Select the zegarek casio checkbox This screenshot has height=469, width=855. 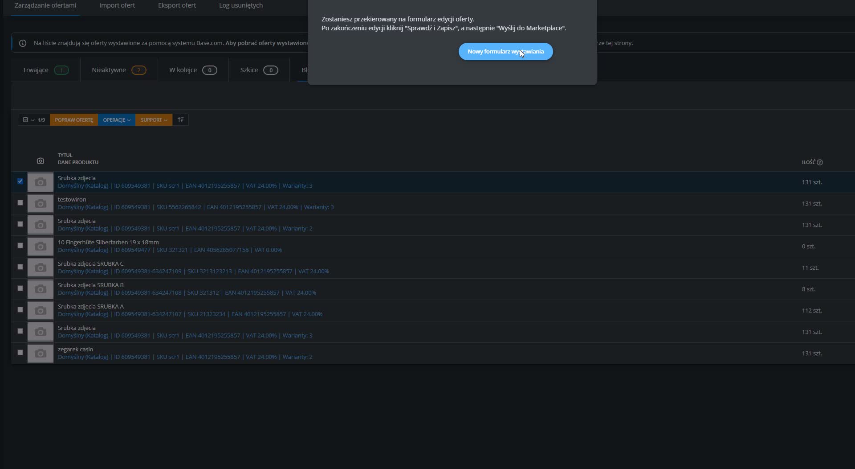pos(20,352)
